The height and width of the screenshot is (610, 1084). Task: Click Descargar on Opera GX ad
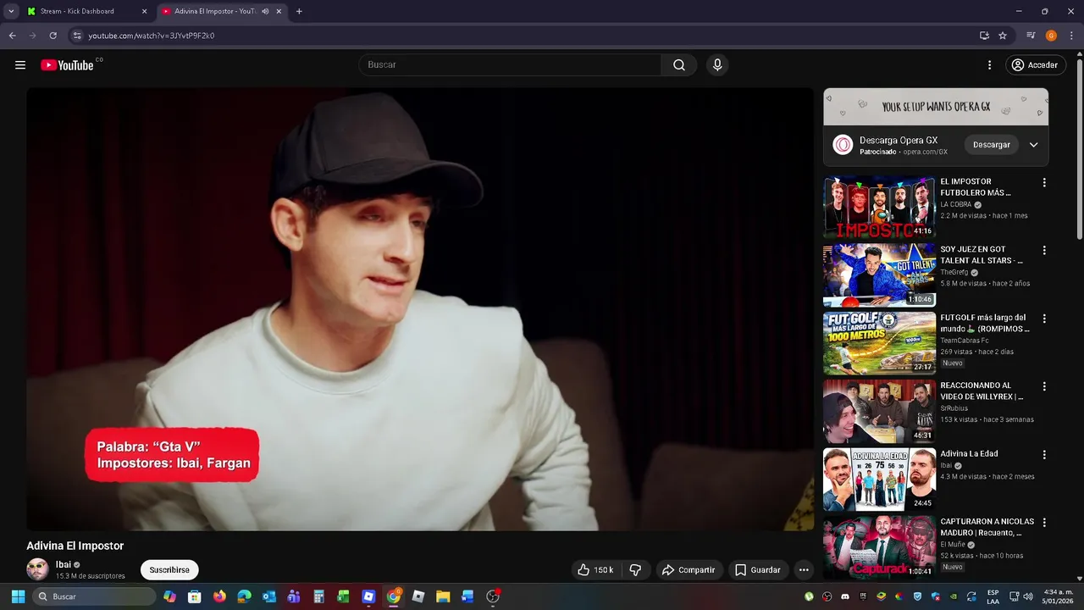point(992,145)
